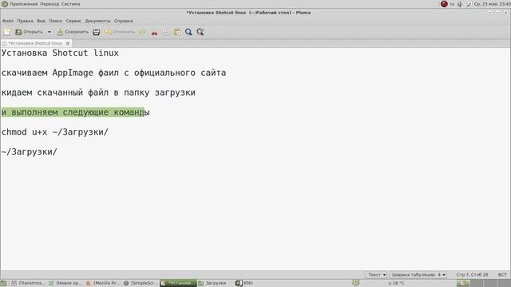Image resolution: width=511 pixels, height=287 pixels.
Task: Click the Сохранить (Save) toolbar button
Action: click(73, 32)
